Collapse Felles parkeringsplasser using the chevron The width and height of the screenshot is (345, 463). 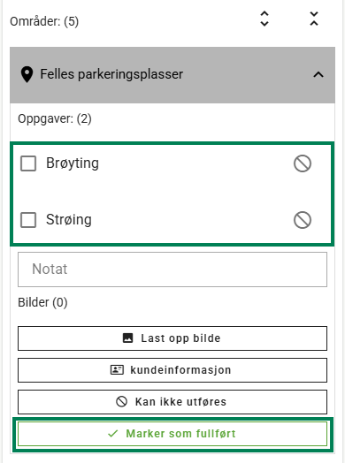[318, 75]
